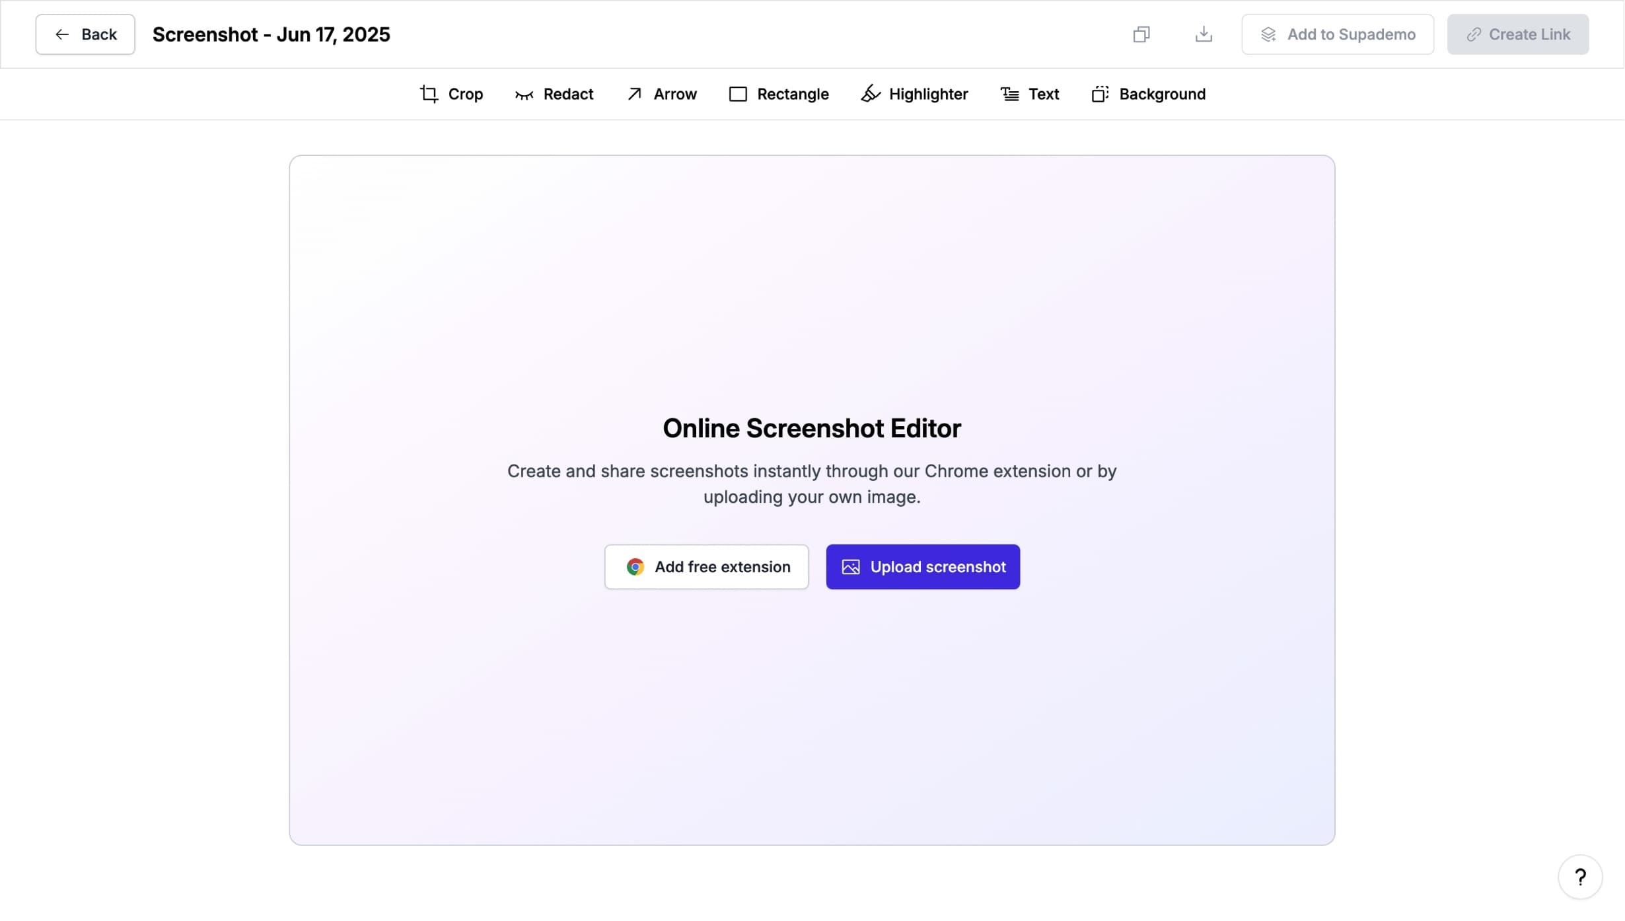This screenshot has width=1625, height=921.
Task: Select the Crop tool
Action: pyautogui.click(x=452, y=94)
